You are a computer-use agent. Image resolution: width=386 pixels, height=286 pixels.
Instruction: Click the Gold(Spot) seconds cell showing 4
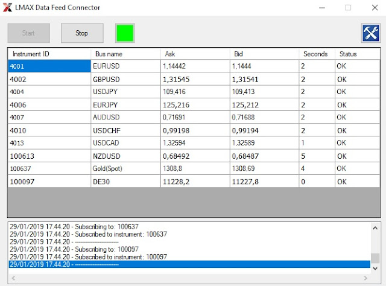(317, 168)
